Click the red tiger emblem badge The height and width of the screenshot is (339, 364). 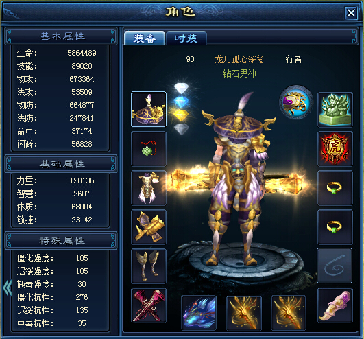click(335, 149)
